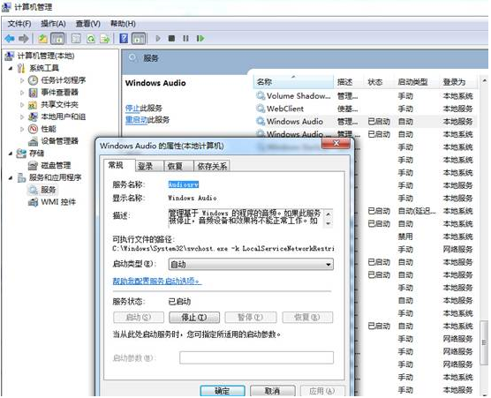This screenshot has height=398, width=491.
Task: Select the WebClient service row
Action: click(365, 109)
